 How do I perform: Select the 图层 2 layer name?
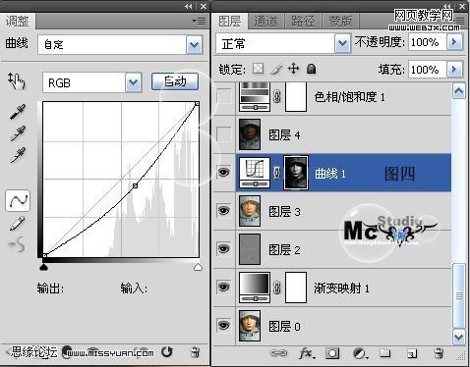[x=284, y=250]
